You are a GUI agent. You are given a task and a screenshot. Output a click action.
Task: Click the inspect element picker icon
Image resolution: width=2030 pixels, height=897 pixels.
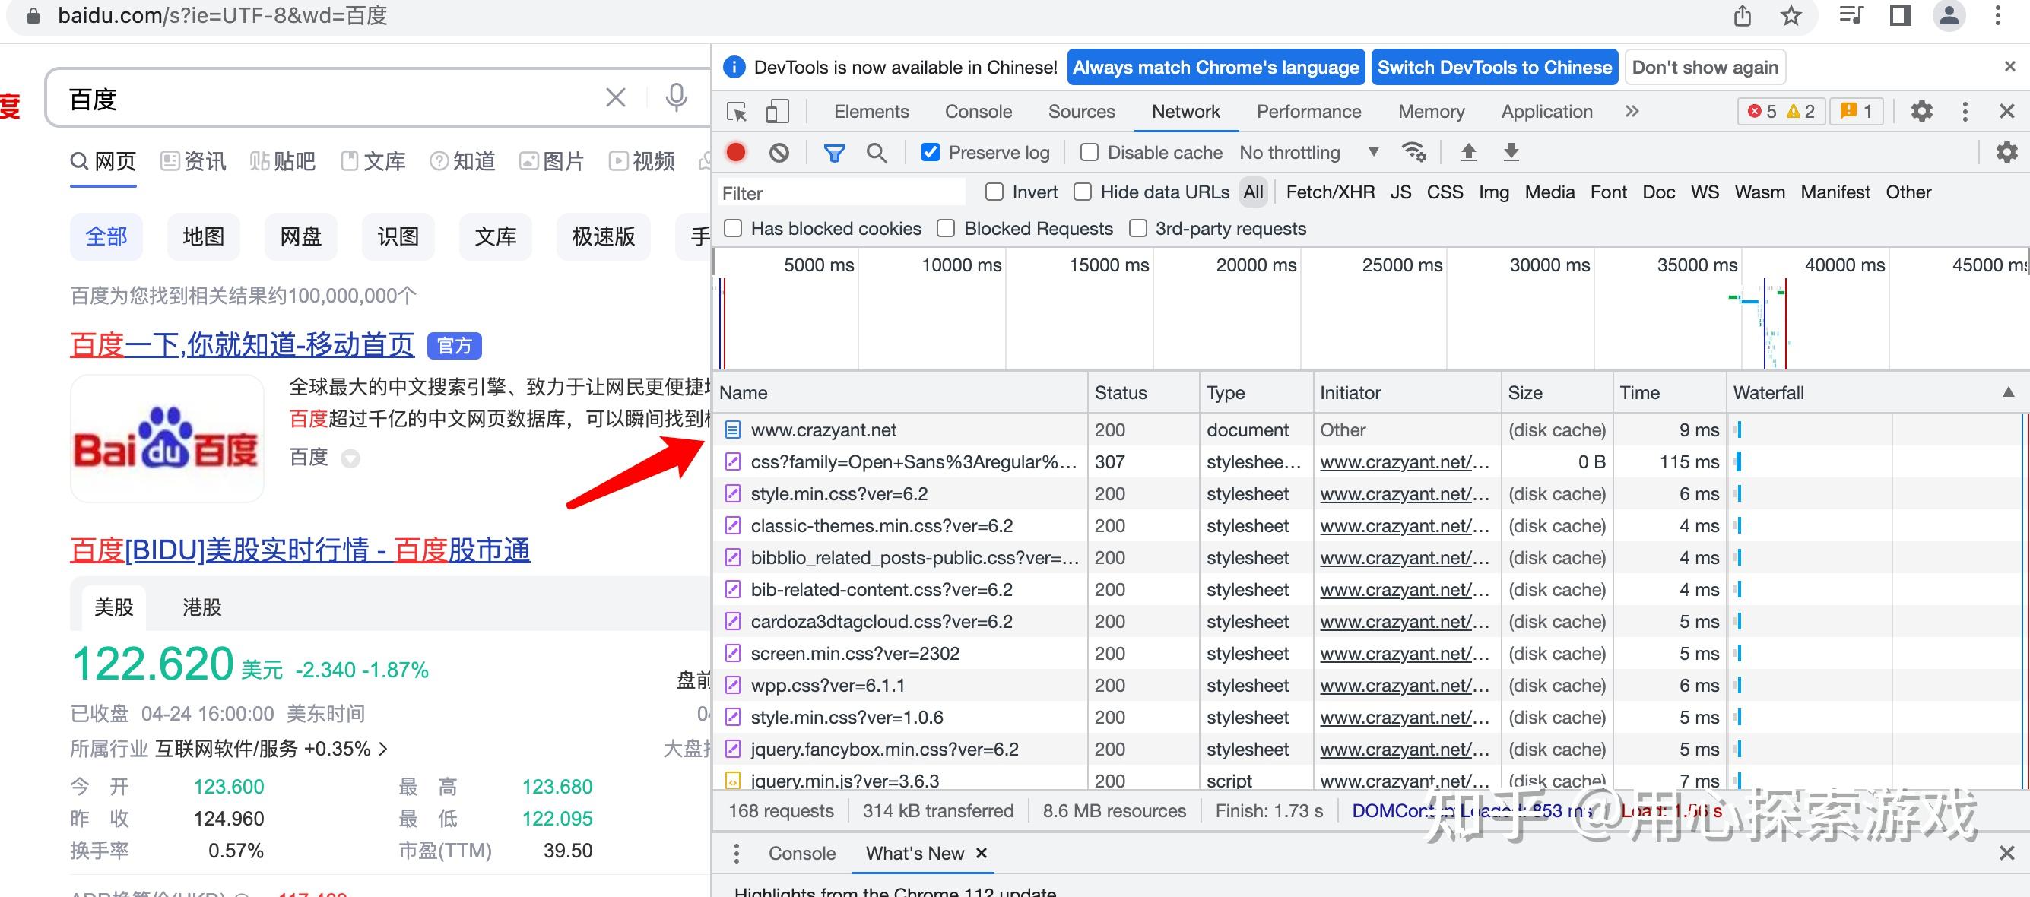(x=737, y=112)
